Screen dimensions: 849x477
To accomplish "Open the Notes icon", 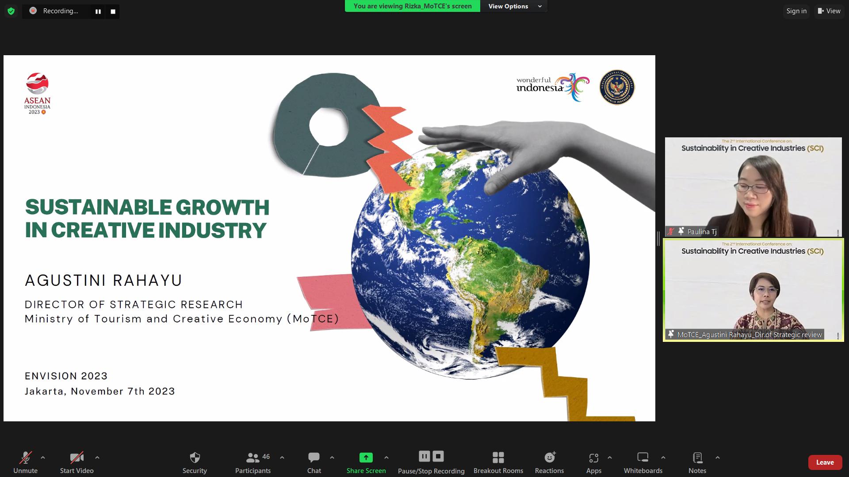I will [697, 458].
